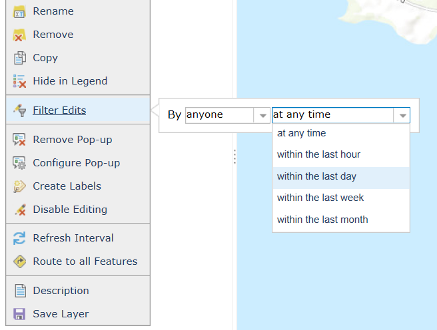Screen dimensions: 437x330
Task: Click the Remove Pop-up icon
Action: (19, 140)
